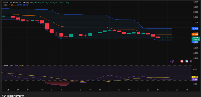The image size is (201, 97).
Task: Click the RSI (14, close) indicator label
Action: click(x=8, y=65)
